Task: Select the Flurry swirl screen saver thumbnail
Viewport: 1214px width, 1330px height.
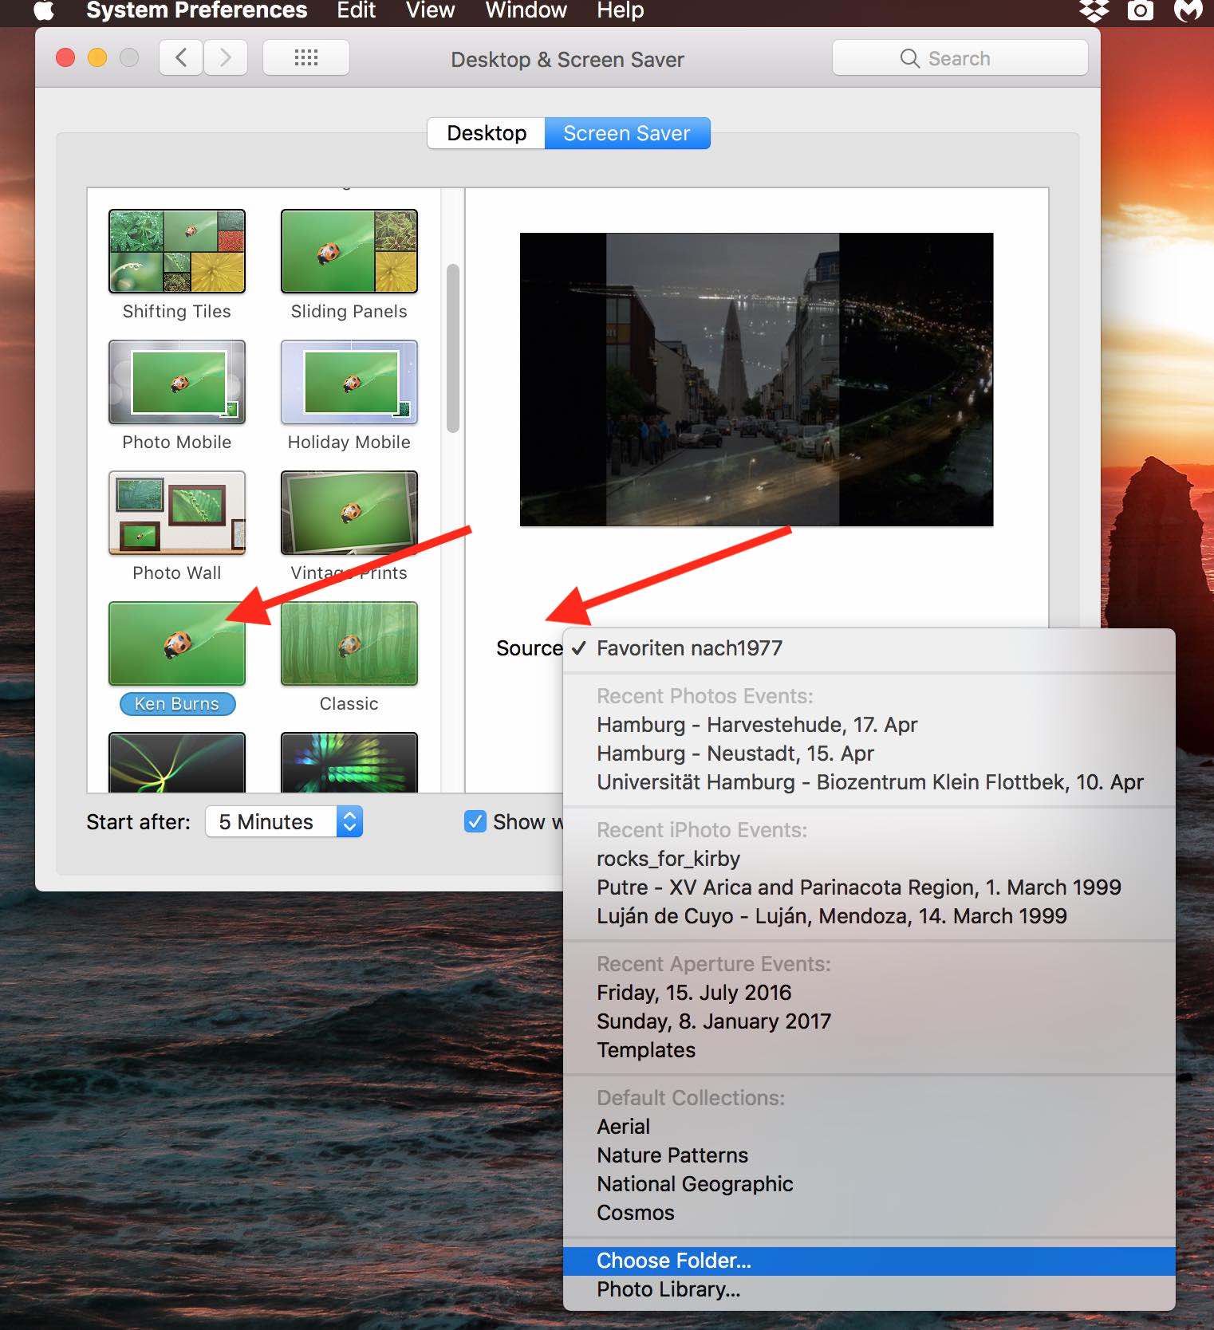Action: (177, 762)
